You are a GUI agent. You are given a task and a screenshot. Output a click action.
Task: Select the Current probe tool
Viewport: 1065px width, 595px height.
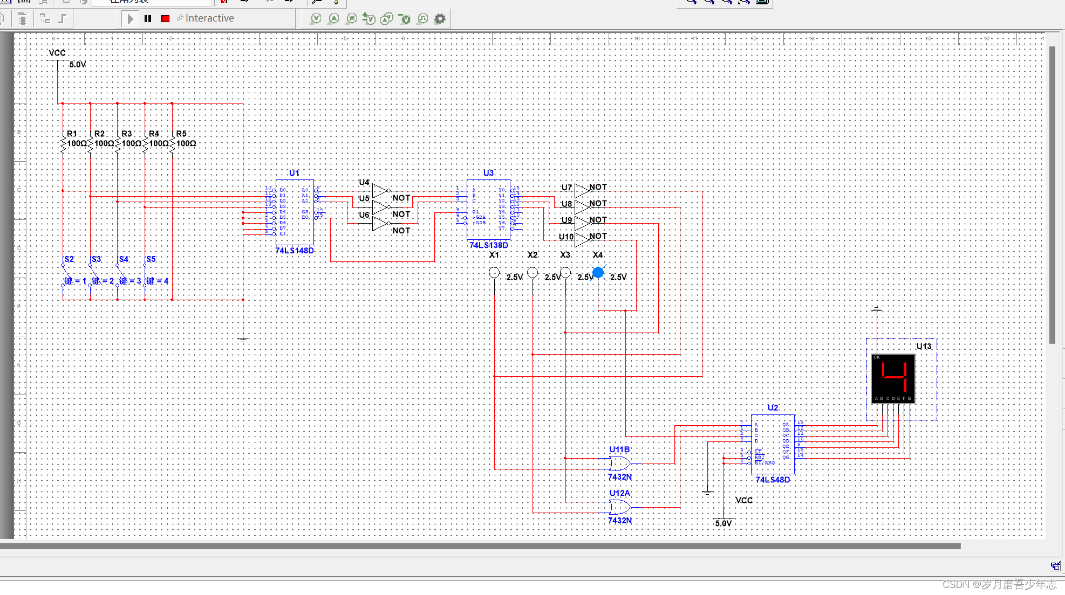point(334,19)
